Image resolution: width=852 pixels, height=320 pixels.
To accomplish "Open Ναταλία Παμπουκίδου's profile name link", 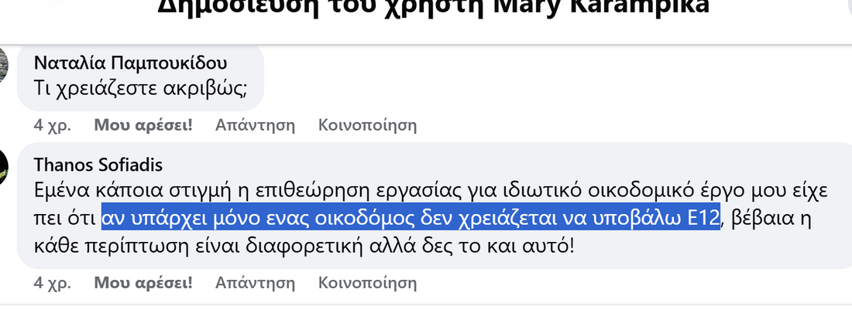I will coord(130,63).
